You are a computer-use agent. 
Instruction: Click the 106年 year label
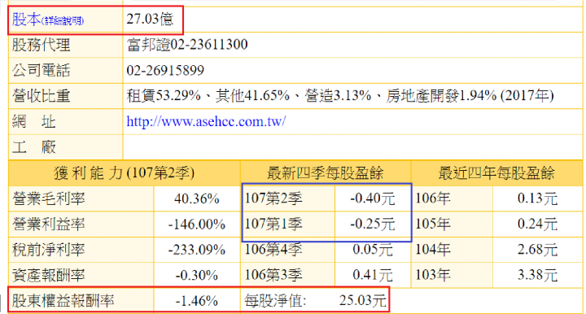coord(433,198)
